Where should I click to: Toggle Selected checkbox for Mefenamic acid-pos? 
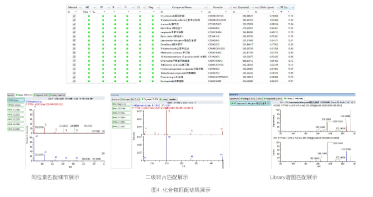pyautogui.click(x=74, y=53)
